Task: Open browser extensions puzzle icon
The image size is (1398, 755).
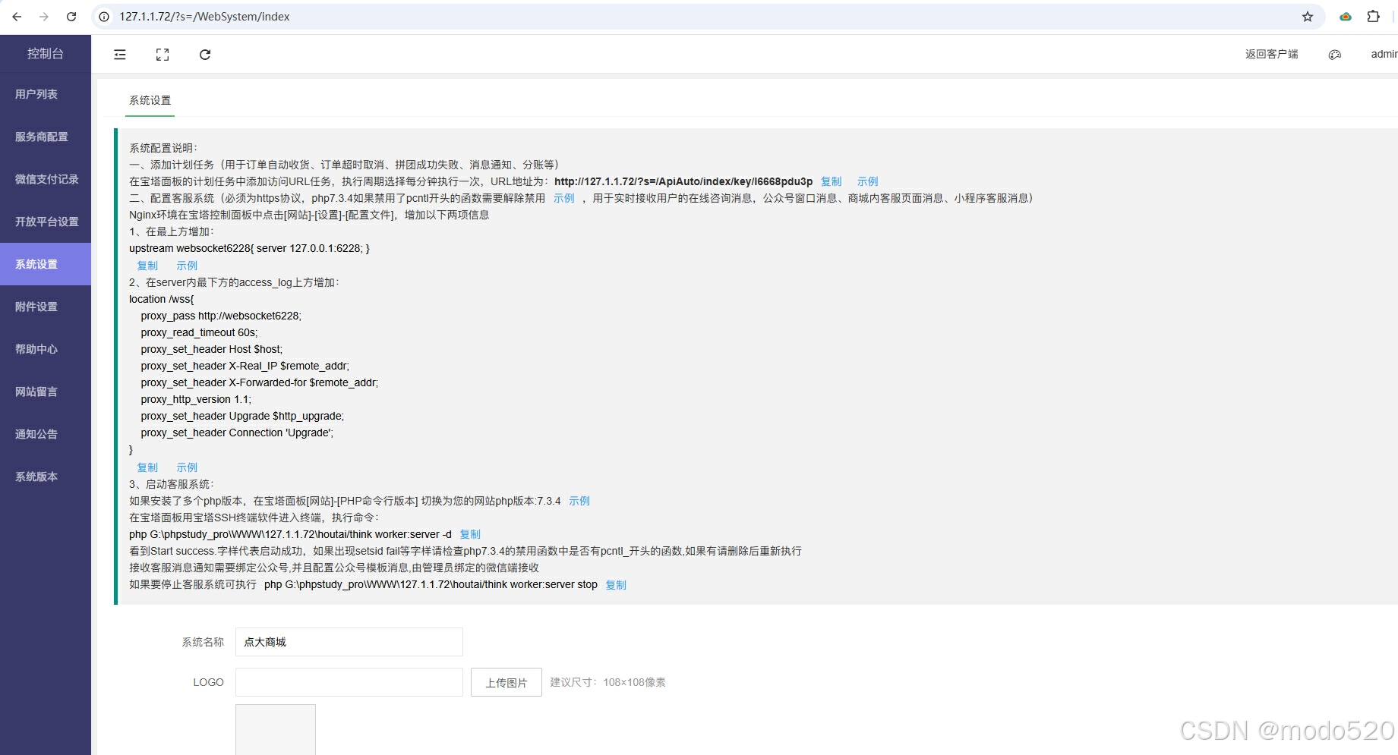Action: tap(1373, 17)
